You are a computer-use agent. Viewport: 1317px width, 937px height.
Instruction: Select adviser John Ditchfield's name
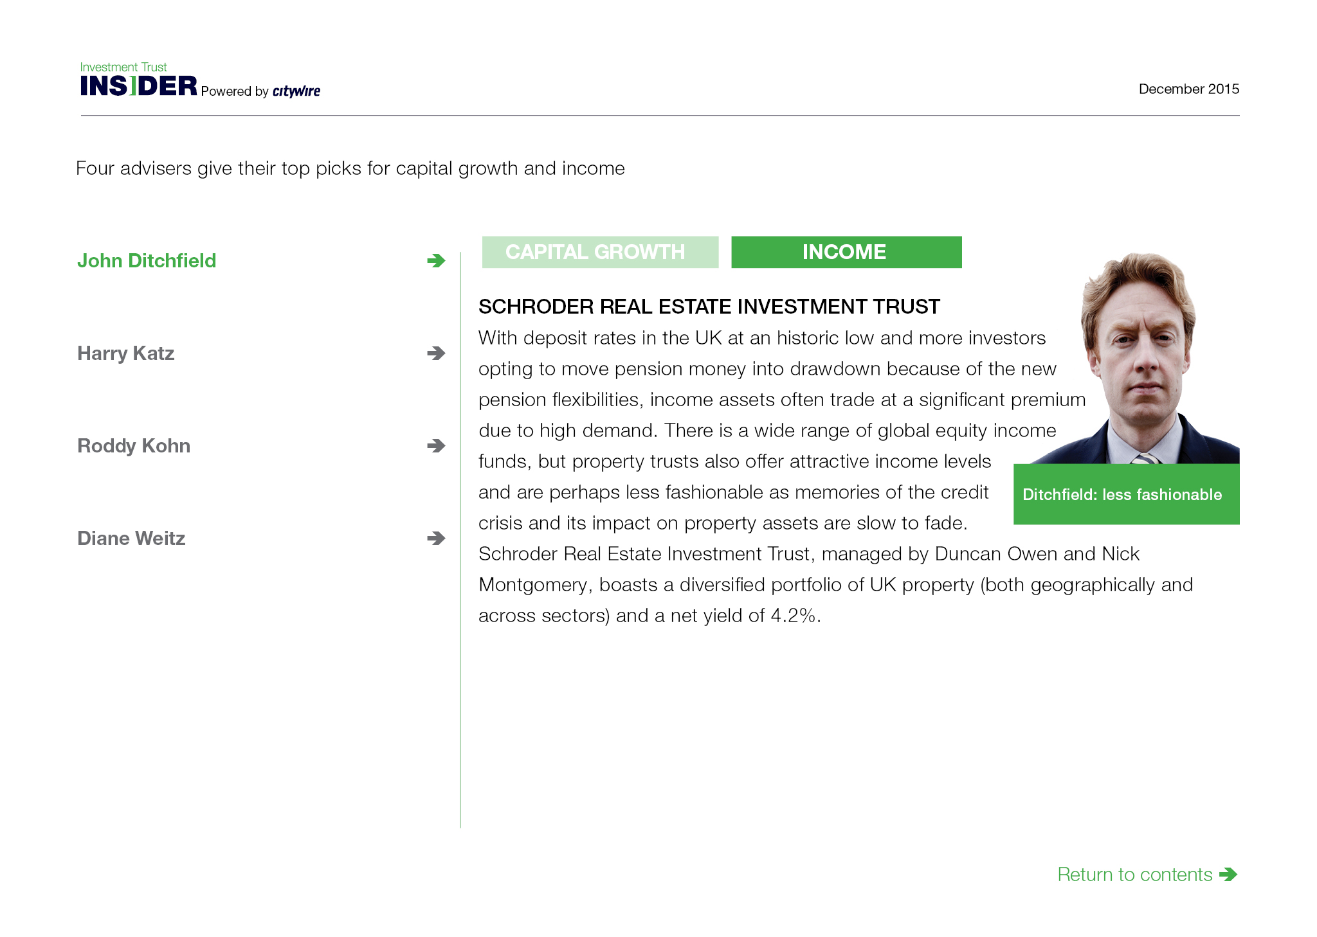click(x=147, y=260)
